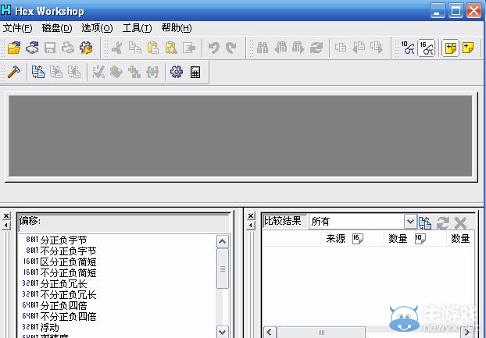
Task: Click the Paste Special star clipboard icon
Action: click(x=171, y=48)
